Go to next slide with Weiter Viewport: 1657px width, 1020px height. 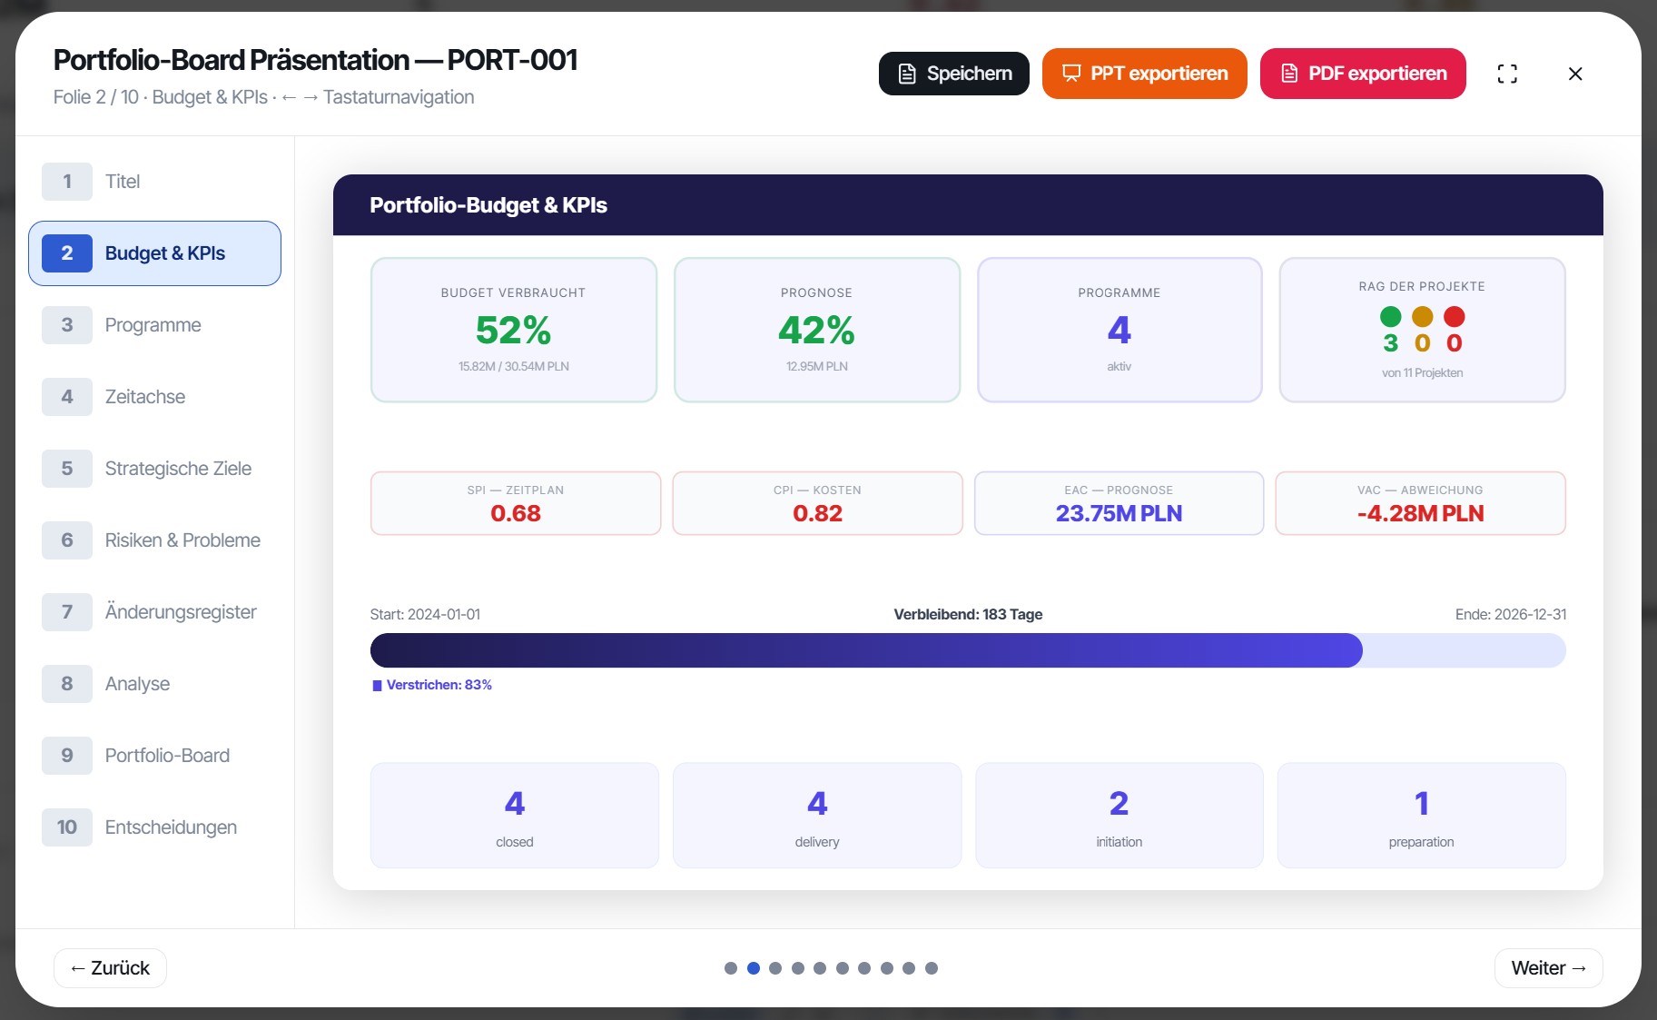1548,968
